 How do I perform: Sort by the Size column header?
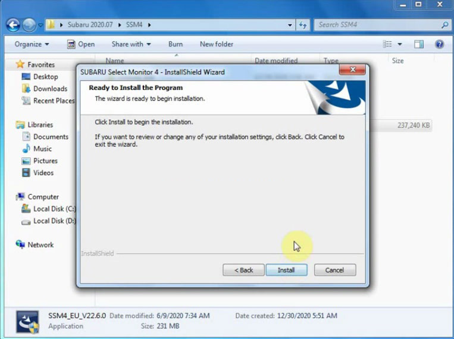point(397,61)
